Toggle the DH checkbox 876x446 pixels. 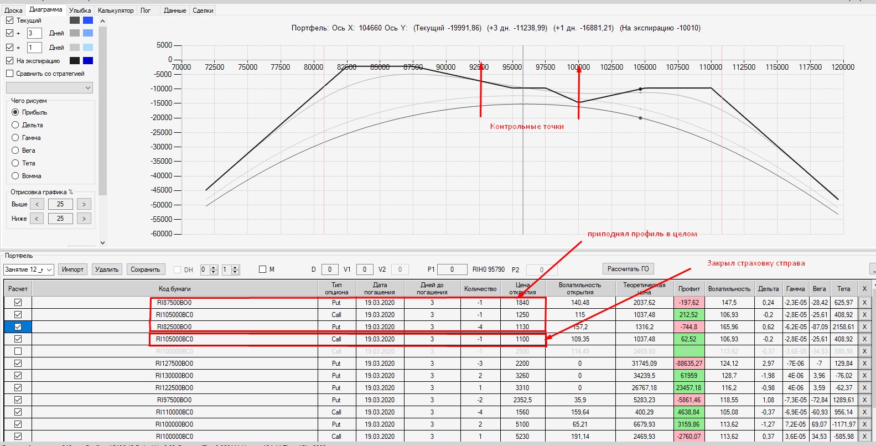tap(177, 270)
